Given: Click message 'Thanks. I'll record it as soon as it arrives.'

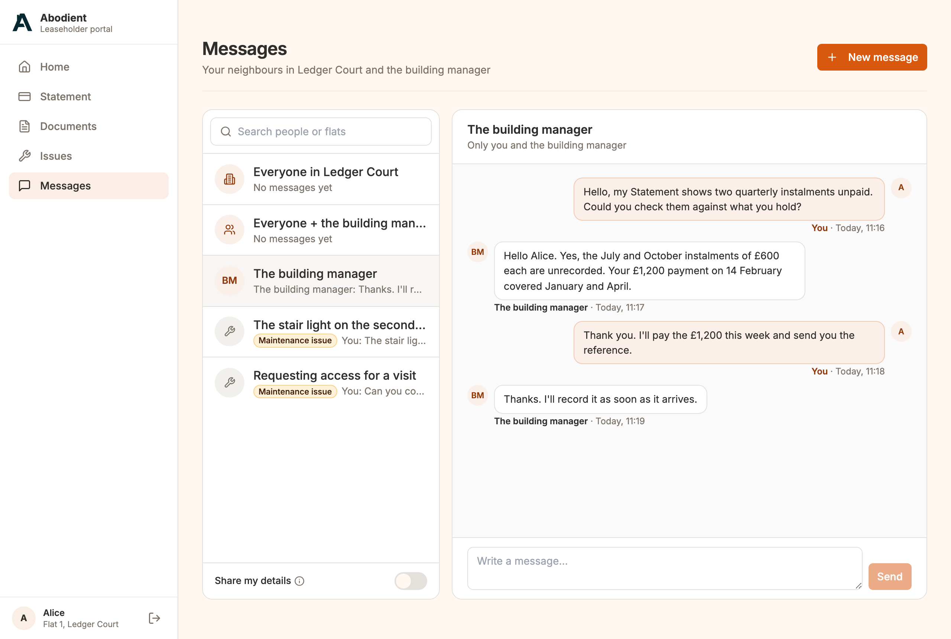Looking at the screenshot, I should coord(600,399).
